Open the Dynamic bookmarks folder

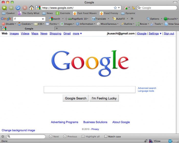[128, 13]
